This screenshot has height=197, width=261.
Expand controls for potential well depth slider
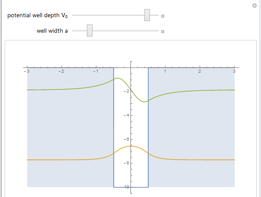point(163,16)
